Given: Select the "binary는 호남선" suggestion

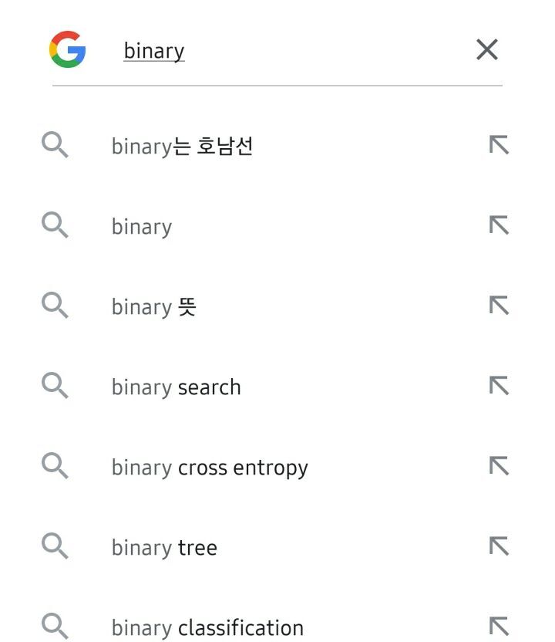Looking at the screenshot, I should pos(182,146).
